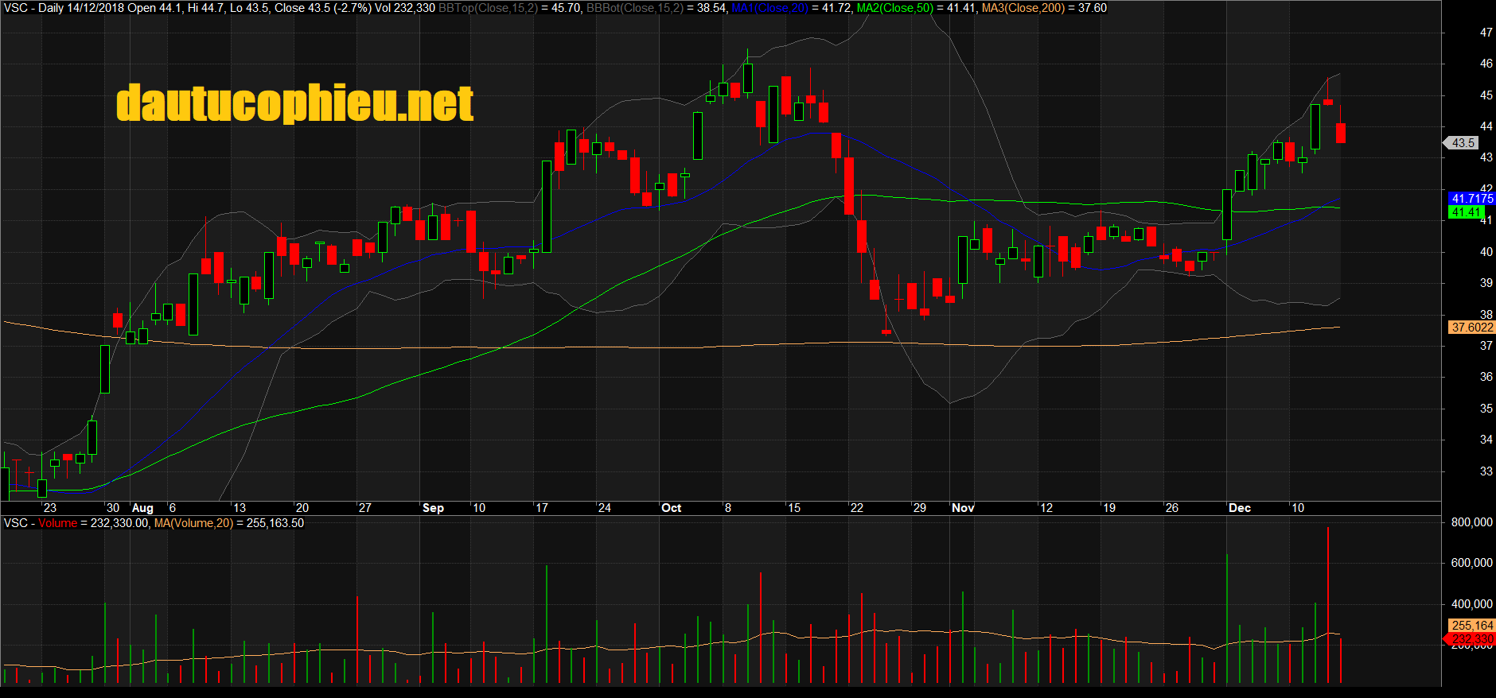This screenshot has width=1496, height=698.
Task: Click the 'BBTop(Close,15,2) = 45.70' indicator label
Action: [x=510, y=8]
